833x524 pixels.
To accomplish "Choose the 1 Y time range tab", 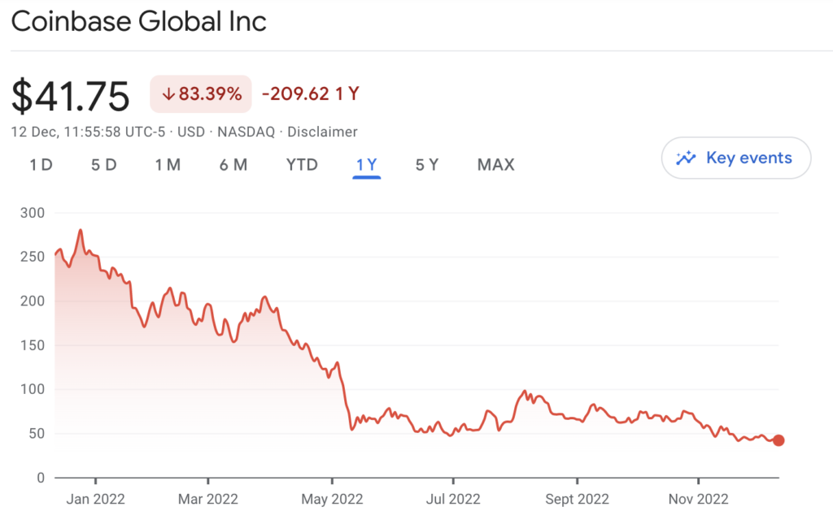I will [x=367, y=165].
